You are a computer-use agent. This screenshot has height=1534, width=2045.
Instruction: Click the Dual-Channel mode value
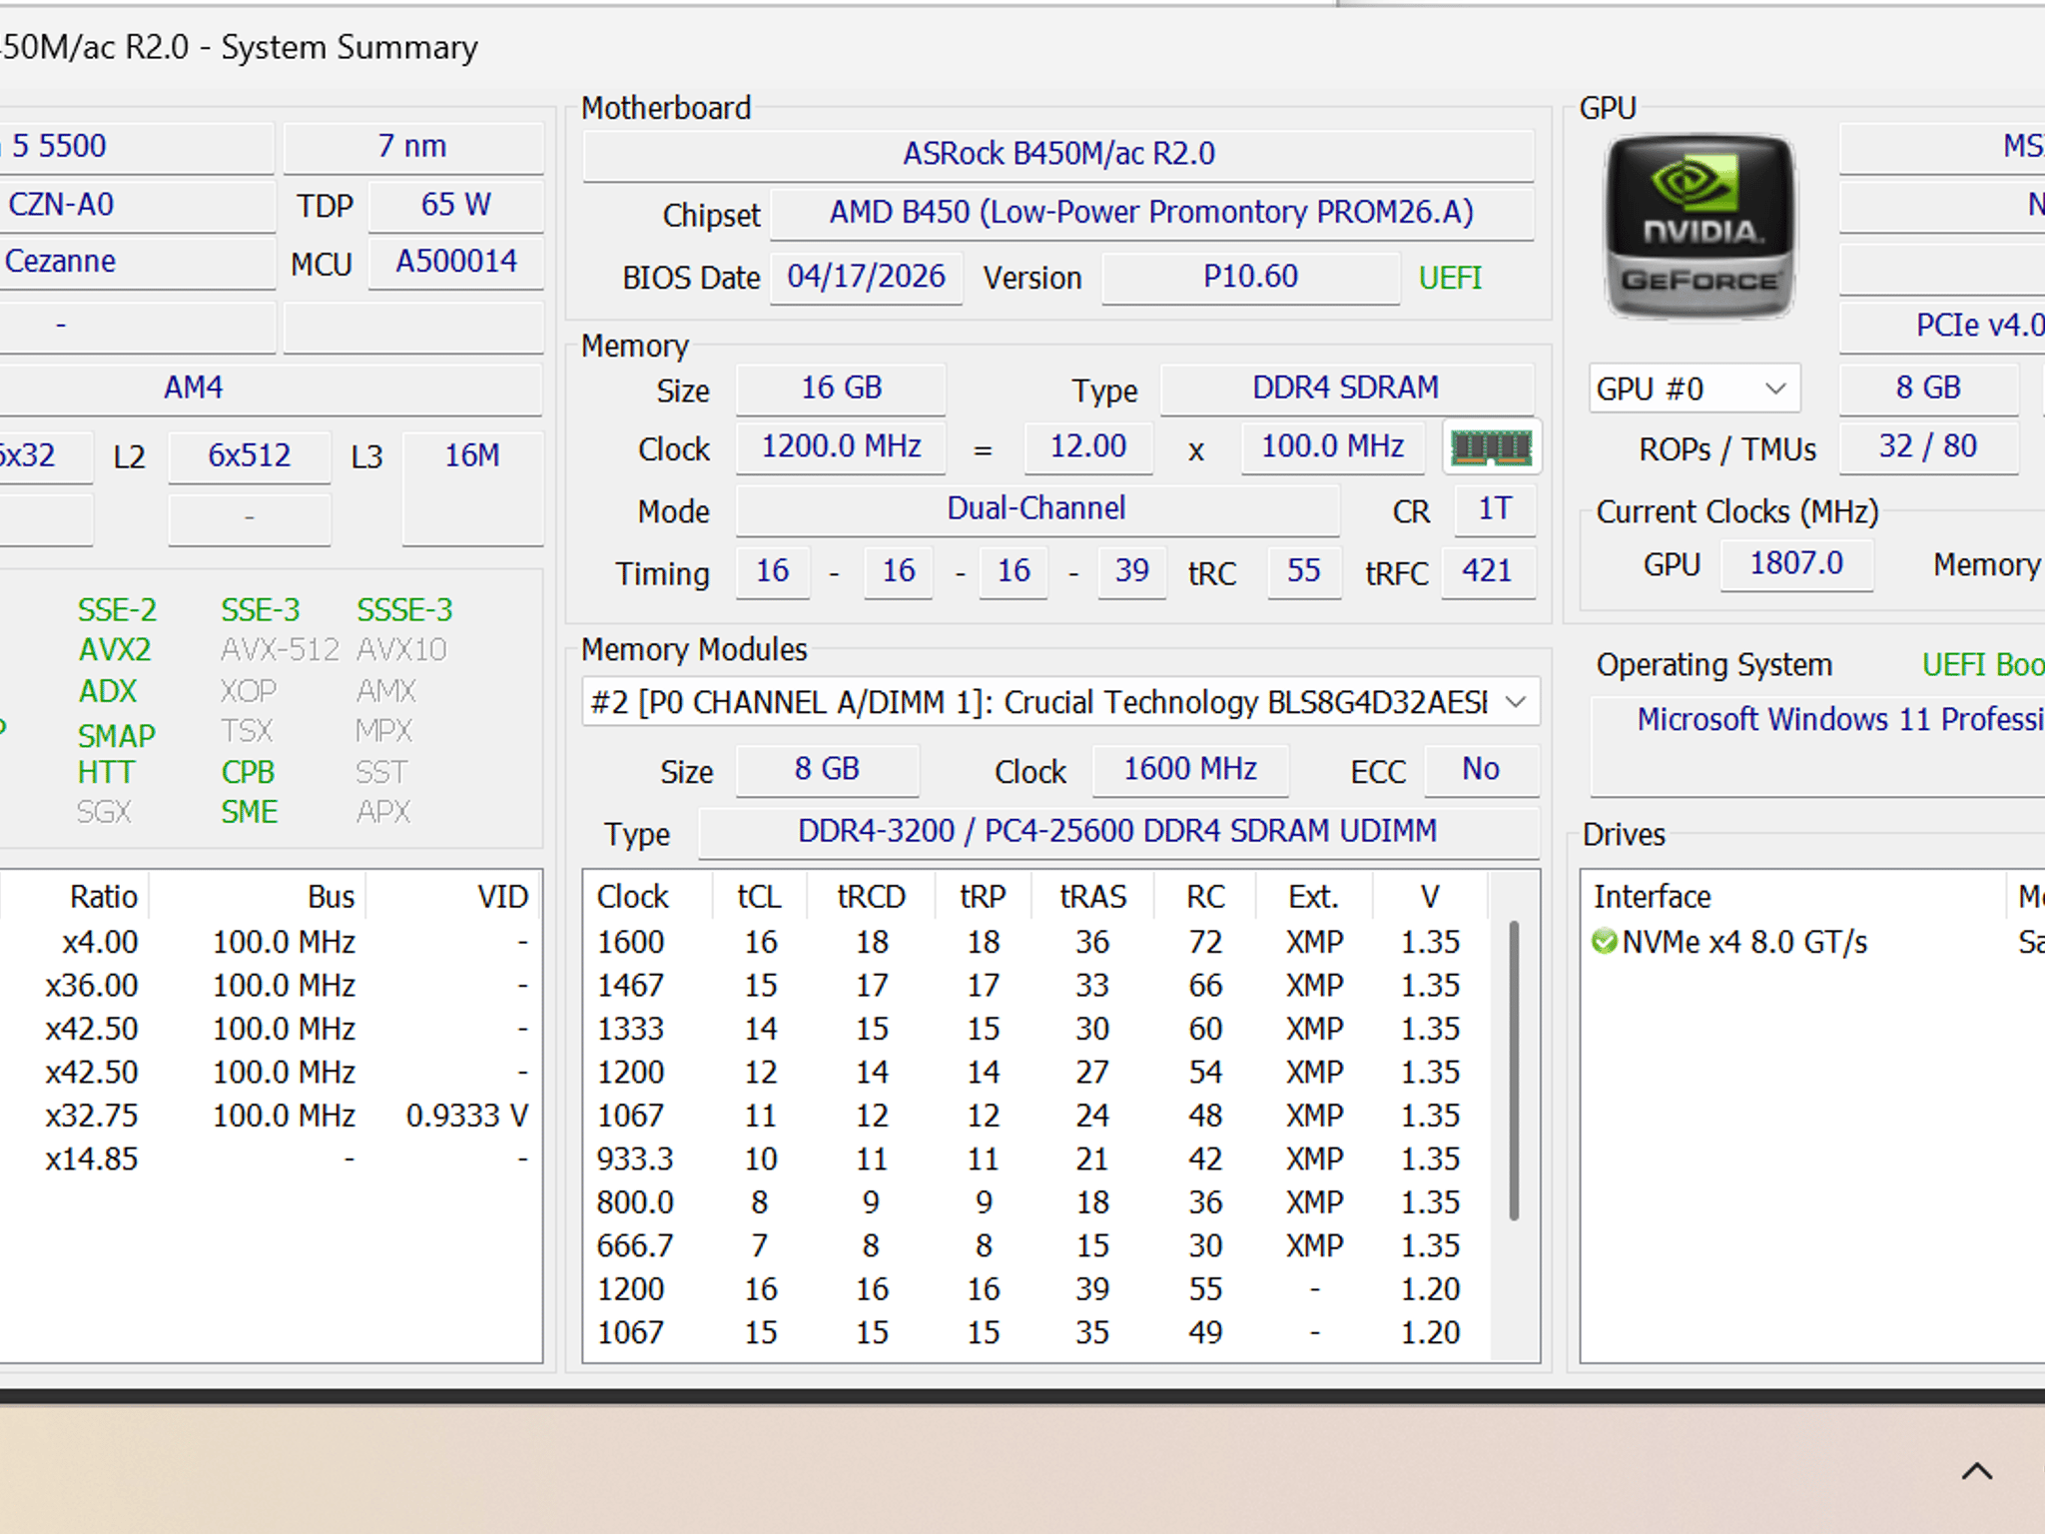[x=1036, y=509]
